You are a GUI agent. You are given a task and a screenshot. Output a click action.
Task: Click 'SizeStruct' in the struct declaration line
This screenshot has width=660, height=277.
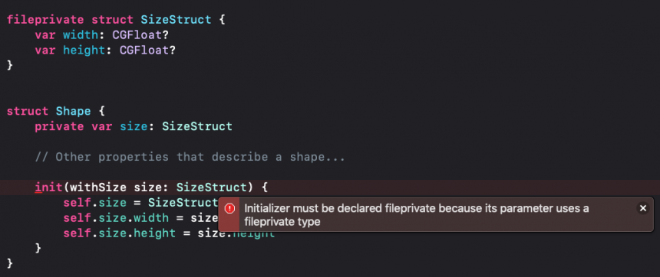click(176, 20)
